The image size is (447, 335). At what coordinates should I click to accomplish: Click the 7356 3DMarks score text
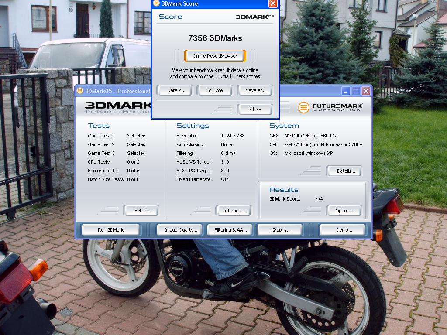pyautogui.click(x=215, y=38)
